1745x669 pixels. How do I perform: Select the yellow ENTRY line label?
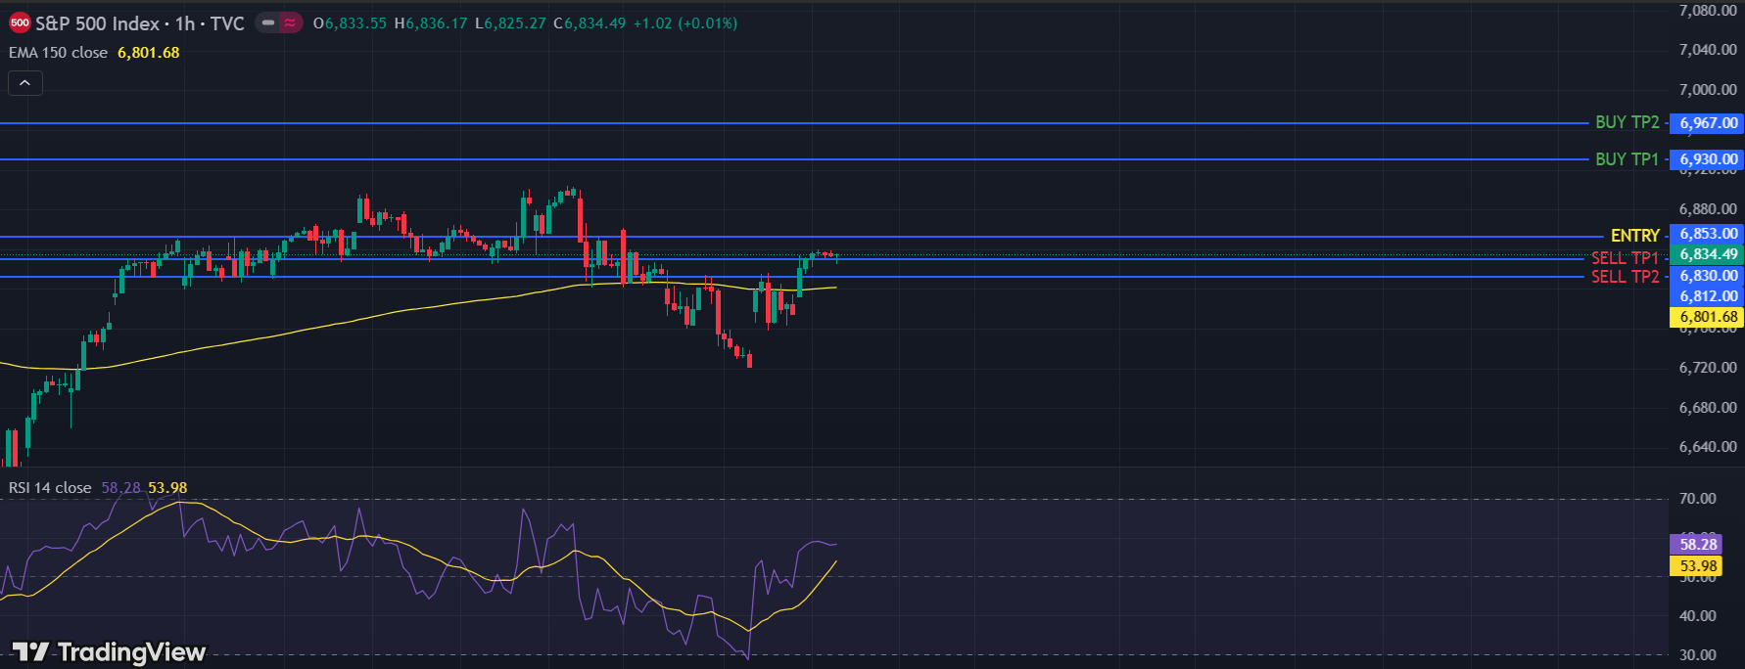click(x=1634, y=236)
